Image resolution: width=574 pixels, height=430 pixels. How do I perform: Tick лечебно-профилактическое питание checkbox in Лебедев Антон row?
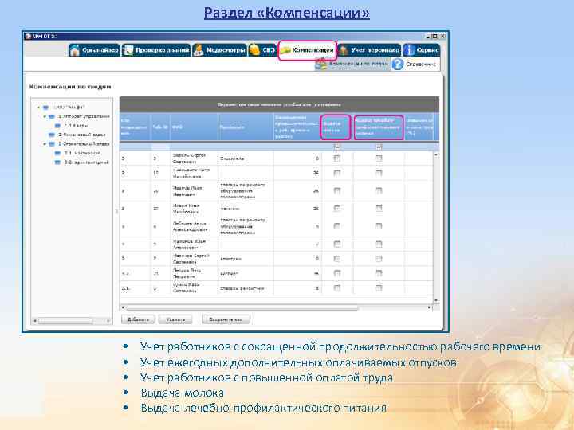click(379, 226)
